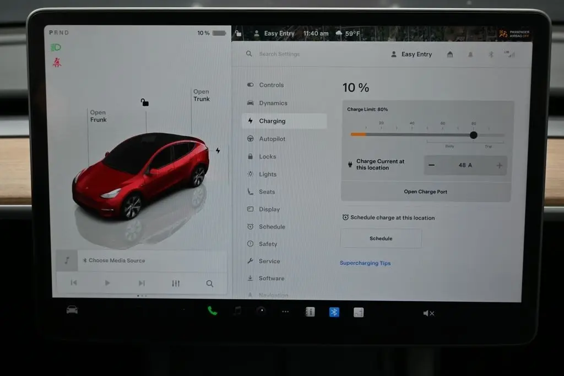
Task: Tap the large 10 % charge reading
Action: click(355, 88)
